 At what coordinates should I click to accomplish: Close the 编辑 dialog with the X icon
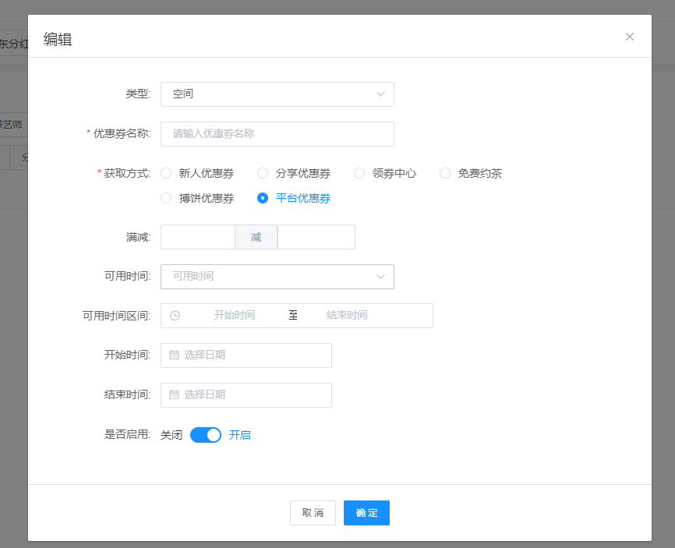point(630,37)
